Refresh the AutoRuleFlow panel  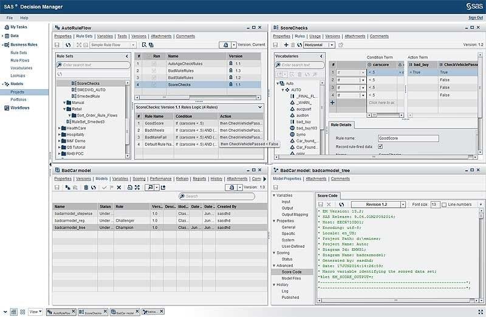click(68, 45)
